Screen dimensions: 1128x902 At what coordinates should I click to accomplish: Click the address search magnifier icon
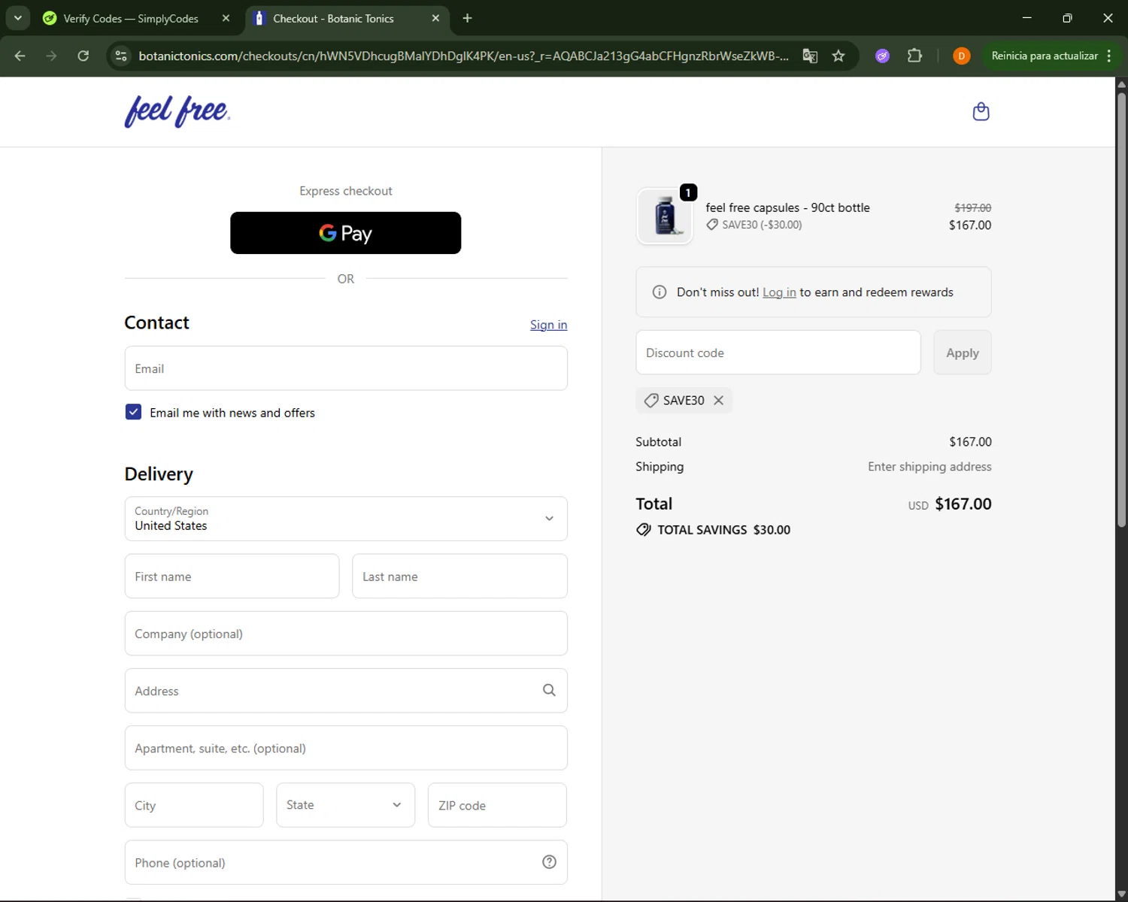coord(550,690)
